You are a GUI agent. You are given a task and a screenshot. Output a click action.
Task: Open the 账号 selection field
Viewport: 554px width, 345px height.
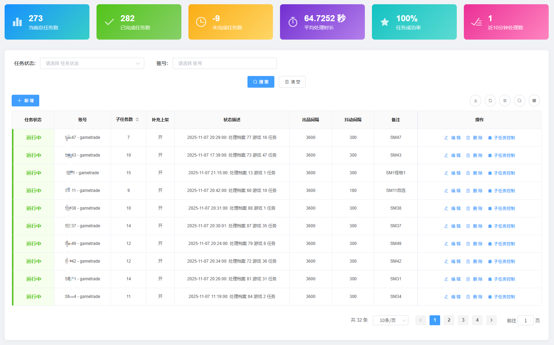pos(224,63)
